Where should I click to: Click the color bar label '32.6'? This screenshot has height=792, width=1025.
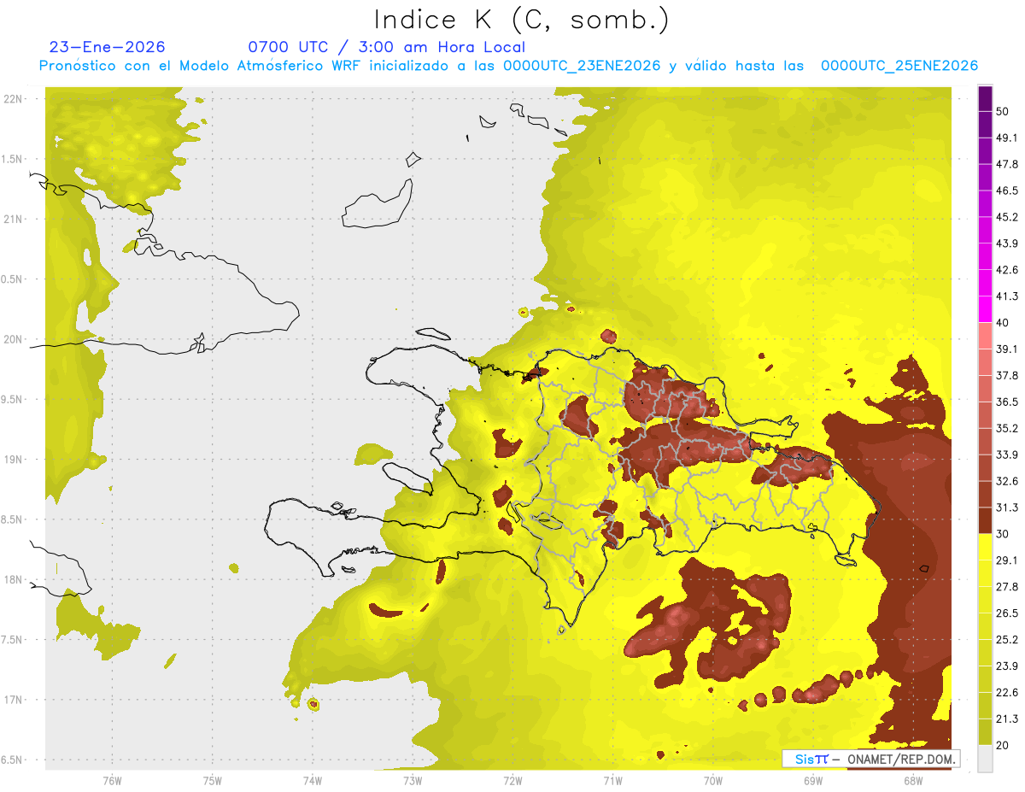click(x=1007, y=481)
